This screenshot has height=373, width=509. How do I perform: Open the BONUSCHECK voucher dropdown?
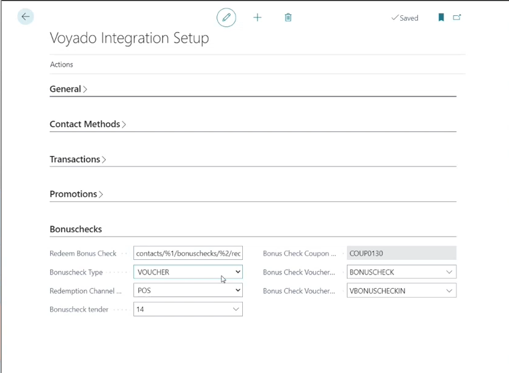[401, 272]
